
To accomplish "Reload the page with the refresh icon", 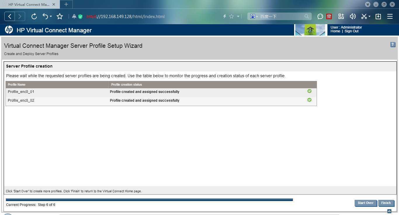I will 34,16.
